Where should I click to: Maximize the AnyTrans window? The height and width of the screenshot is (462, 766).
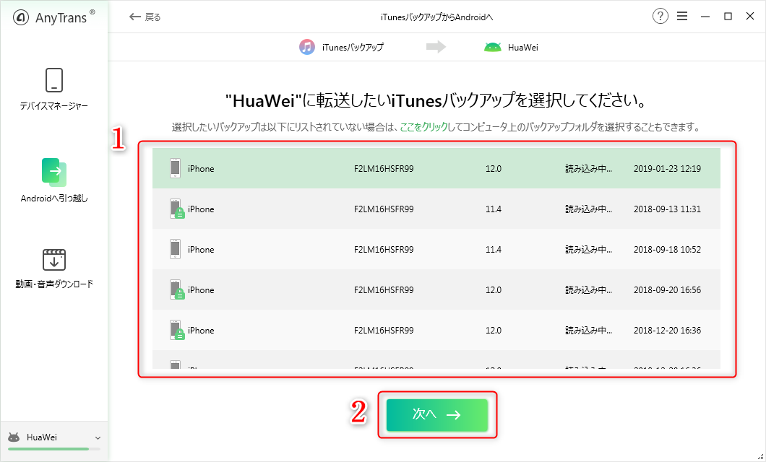point(728,17)
